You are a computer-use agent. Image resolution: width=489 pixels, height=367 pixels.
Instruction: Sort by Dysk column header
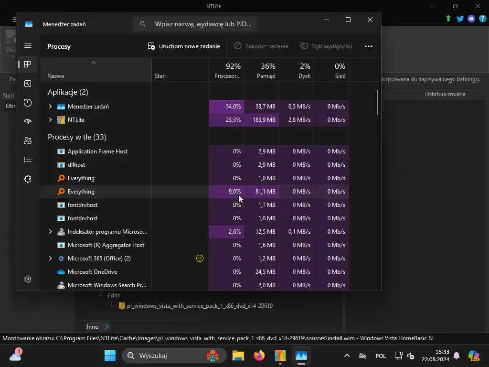click(296, 71)
